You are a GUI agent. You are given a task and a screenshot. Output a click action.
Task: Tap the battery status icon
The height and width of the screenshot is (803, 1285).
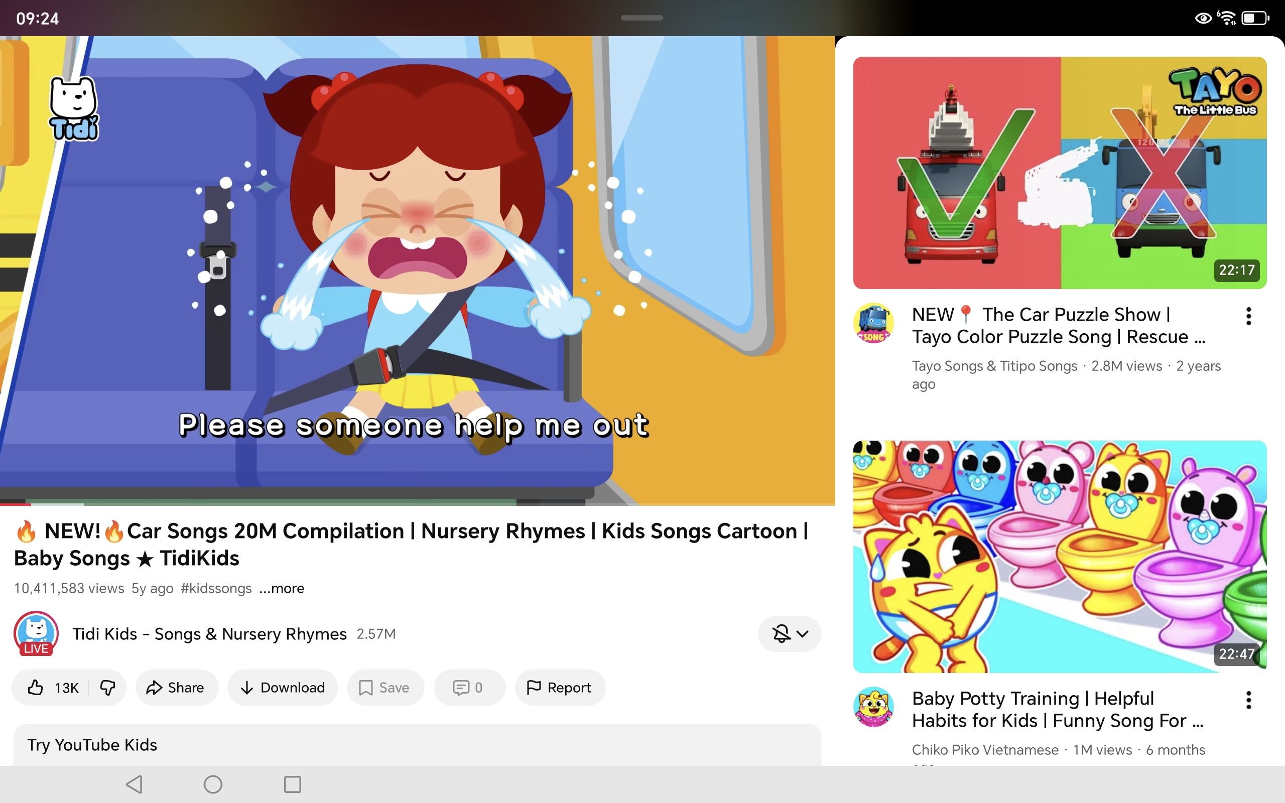tap(1255, 18)
